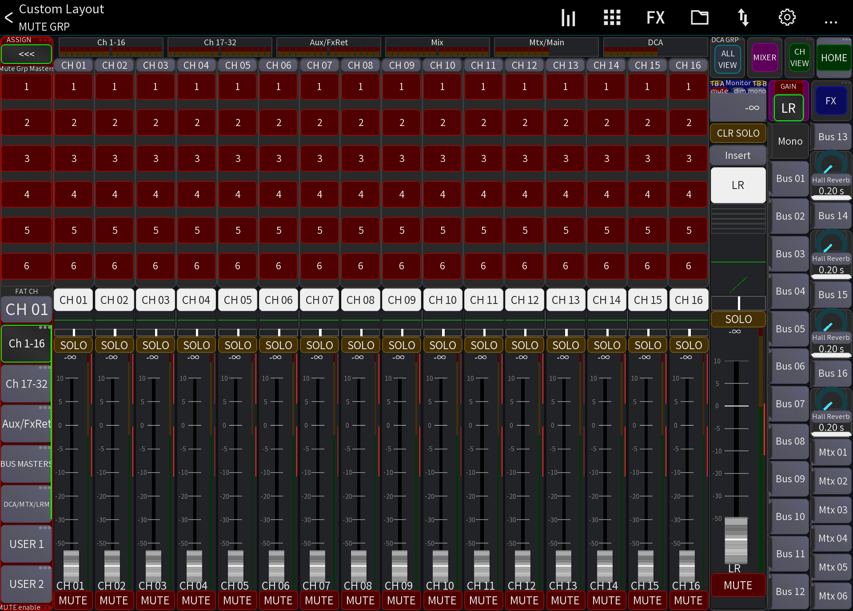Screen dimensions: 853x611
Task: Switch to the Ch 17-32 layer button
Action: click(26, 384)
